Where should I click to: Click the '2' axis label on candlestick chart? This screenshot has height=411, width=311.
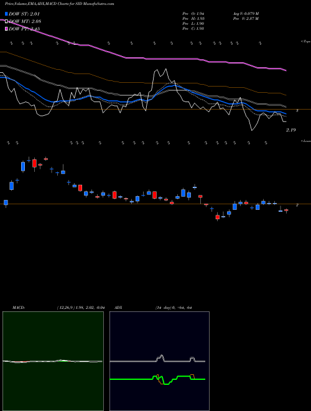pos(297,205)
